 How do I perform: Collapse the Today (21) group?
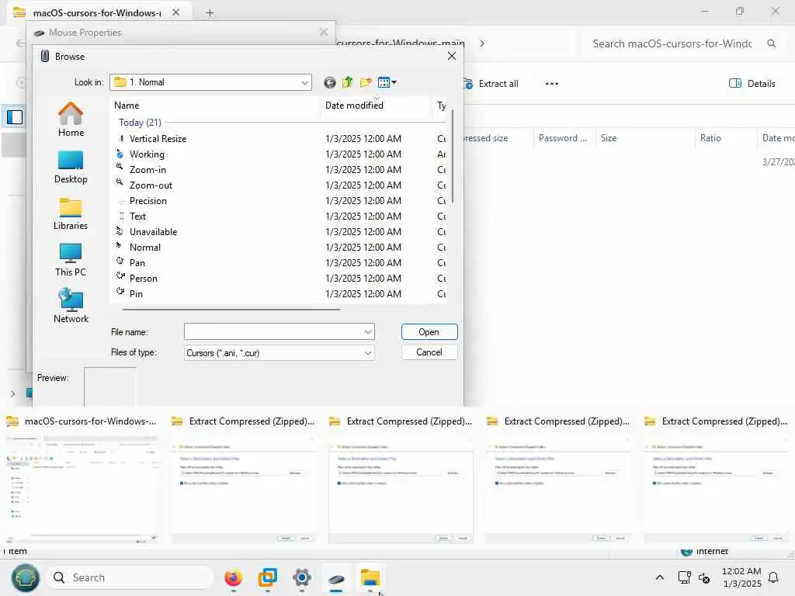pos(140,123)
